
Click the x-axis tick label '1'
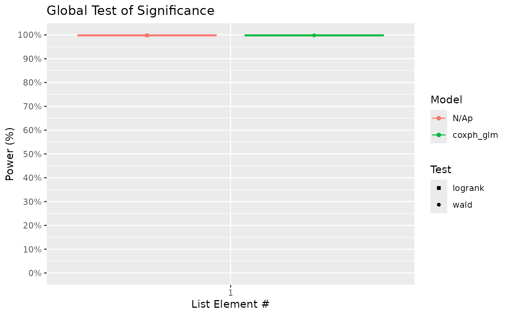231,292
